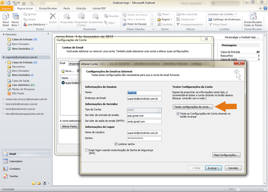Click Testar configurações da conta button
Viewport: 268px width, 192px height.
(x=193, y=107)
